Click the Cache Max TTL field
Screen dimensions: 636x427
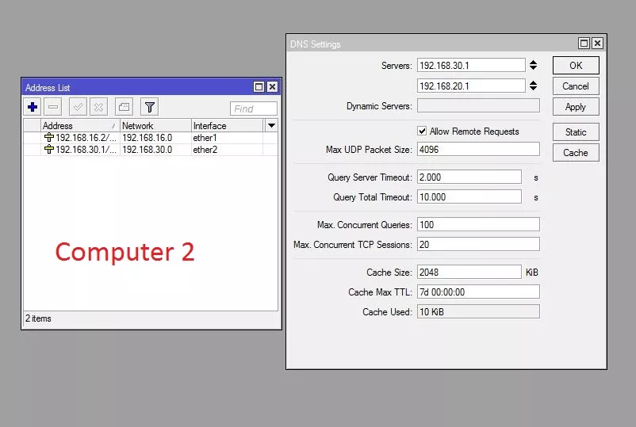[x=479, y=292]
